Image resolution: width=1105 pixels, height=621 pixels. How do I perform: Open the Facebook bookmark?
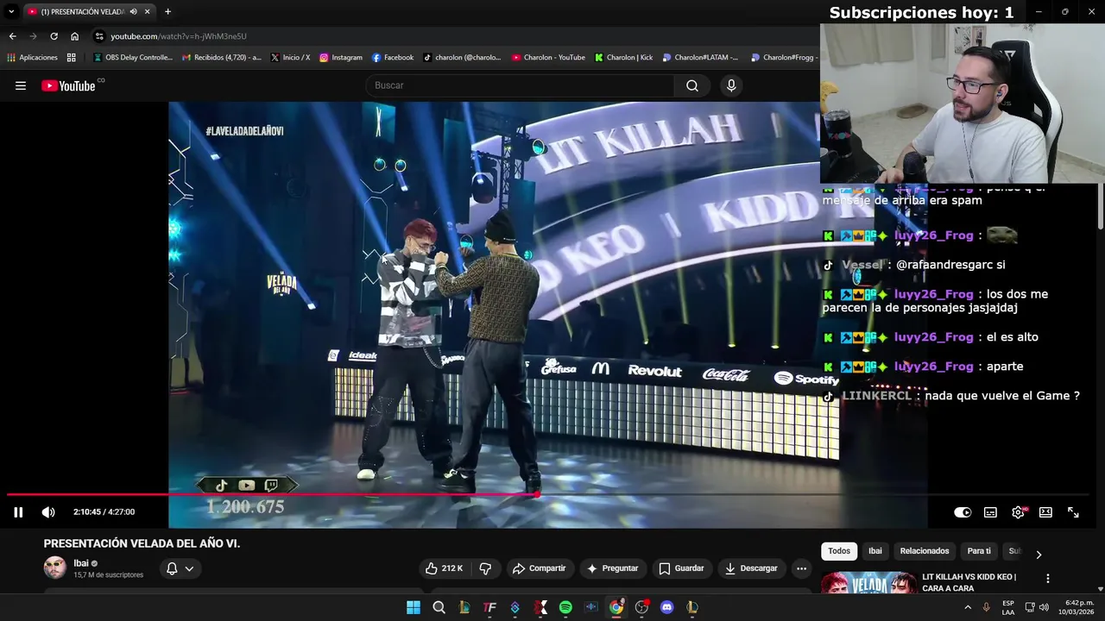[x=393, y=58]
